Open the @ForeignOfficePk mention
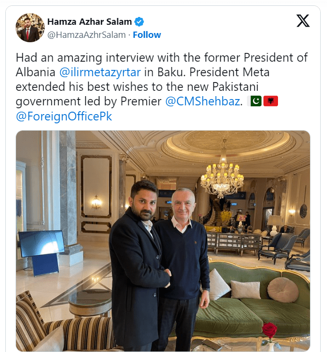The image size is (327, 352). point(64,117)
